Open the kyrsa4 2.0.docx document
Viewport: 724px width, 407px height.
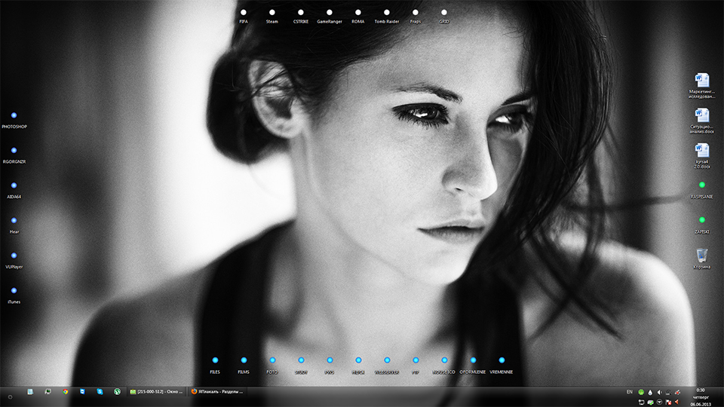click(702, 151)
